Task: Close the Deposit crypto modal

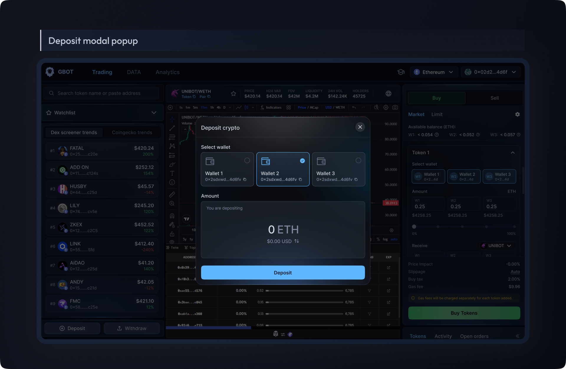Action: (360, 127)
